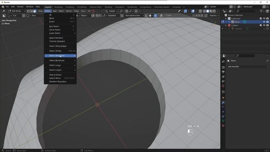This screenshot has width=270, height=152.
Task: Open the Scene properties tab
Action: tap(223, 81)
